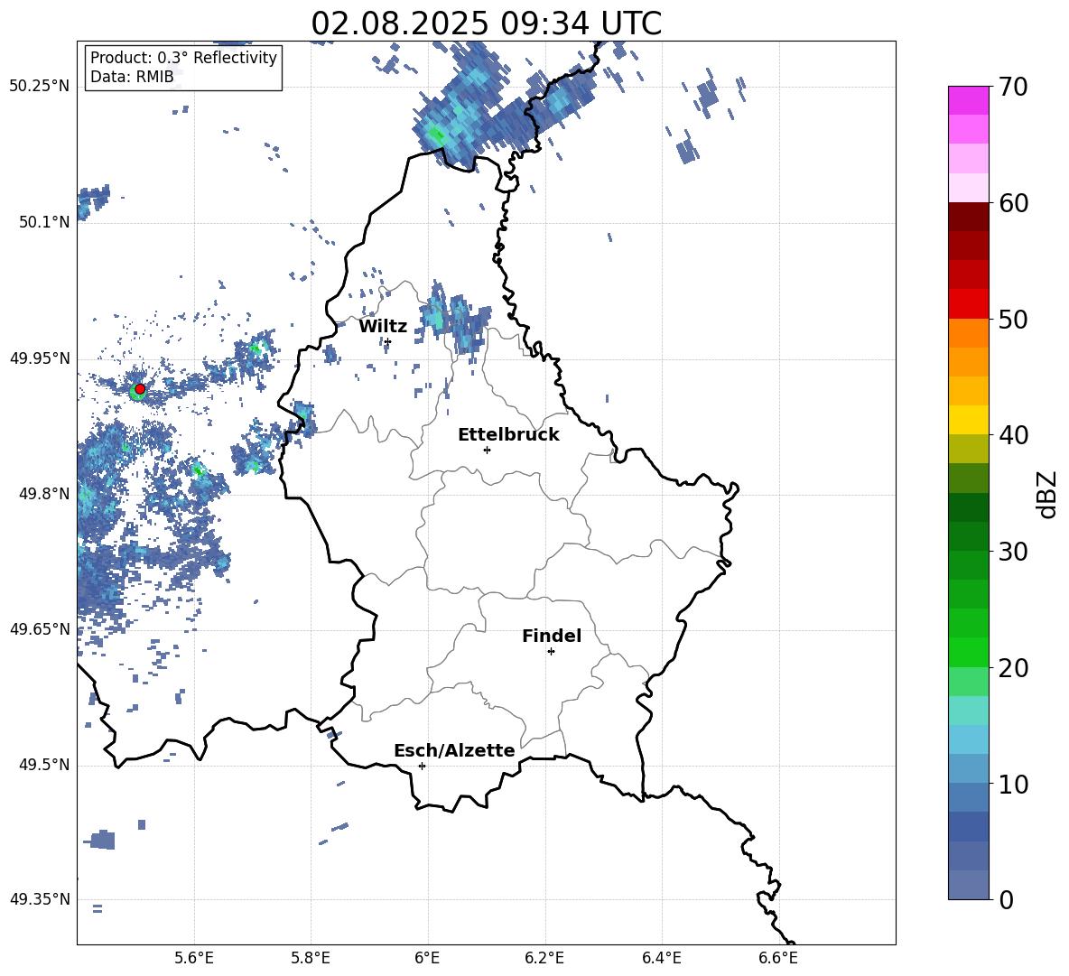This screenshot has height=976, width=1069.
Task: Click the 49.65°N latitude label
Action: (40, 629)
